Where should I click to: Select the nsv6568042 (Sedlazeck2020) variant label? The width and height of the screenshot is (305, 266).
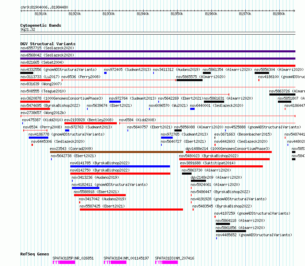[47, 55]
